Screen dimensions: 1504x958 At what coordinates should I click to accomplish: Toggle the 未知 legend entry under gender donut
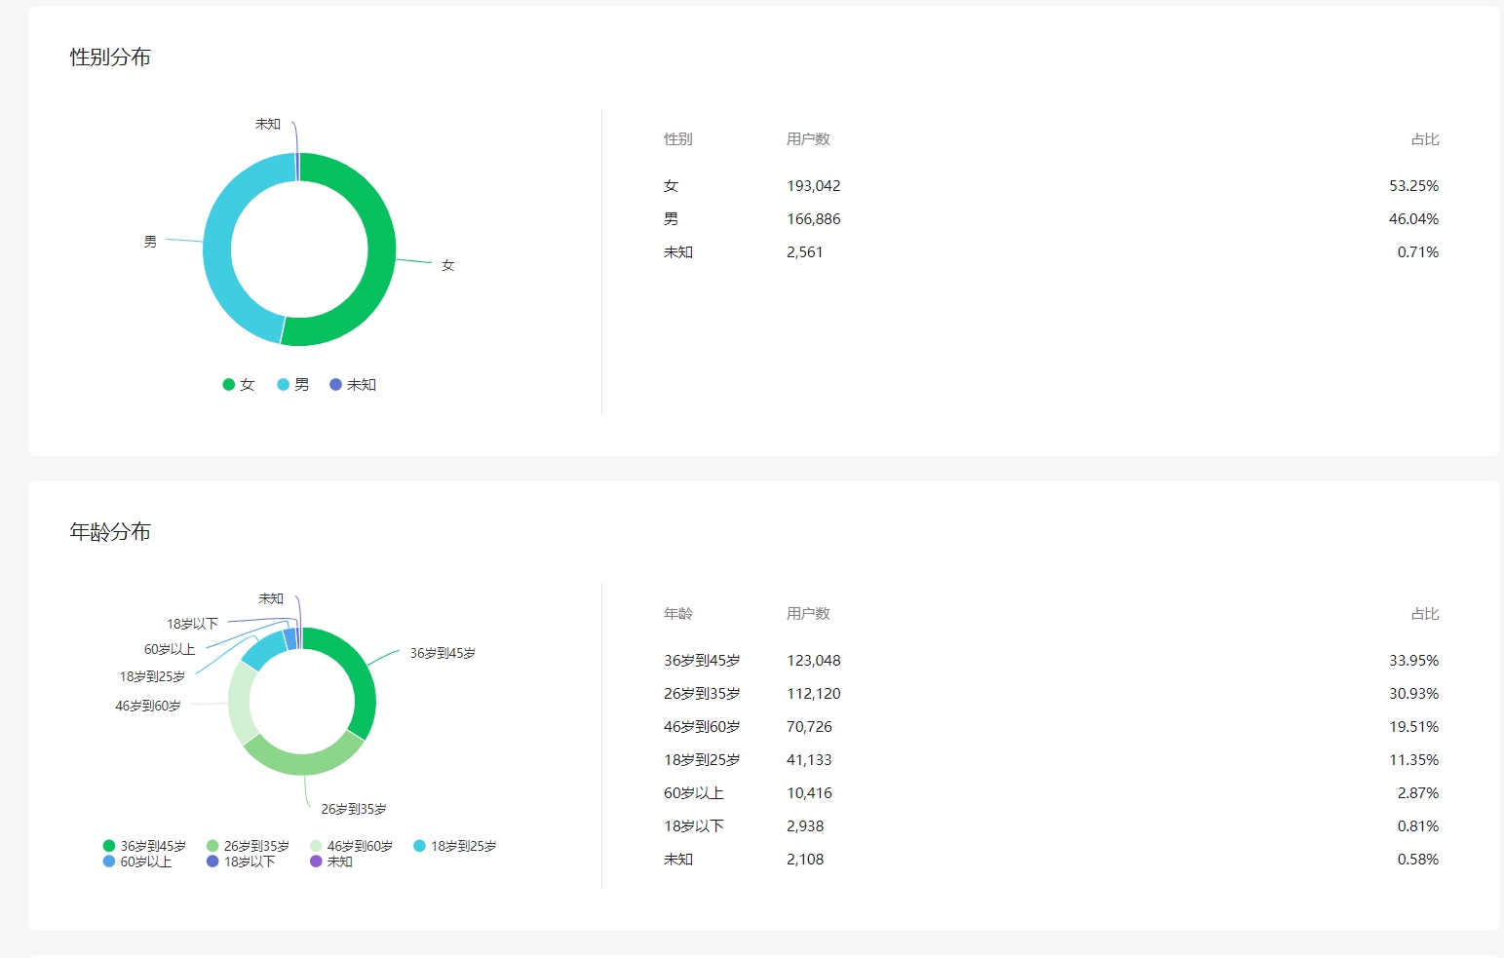(x=353, y=385)
